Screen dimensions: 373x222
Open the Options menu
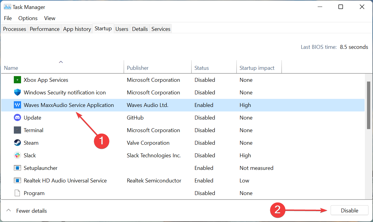pyautogui.click(x=28, y=18)
